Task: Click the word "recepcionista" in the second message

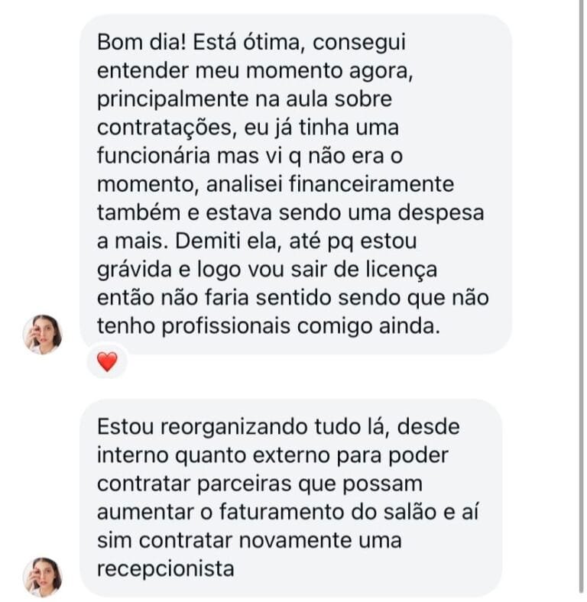Action: tap(164, 568)
